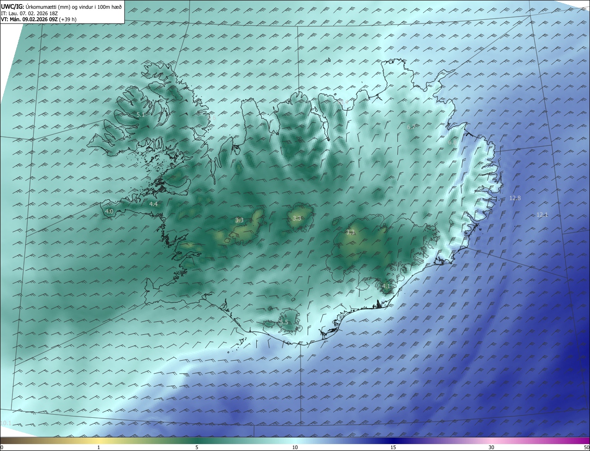
Task: Click the 15 tick on the color scale
Action: (x=393, y=447)
